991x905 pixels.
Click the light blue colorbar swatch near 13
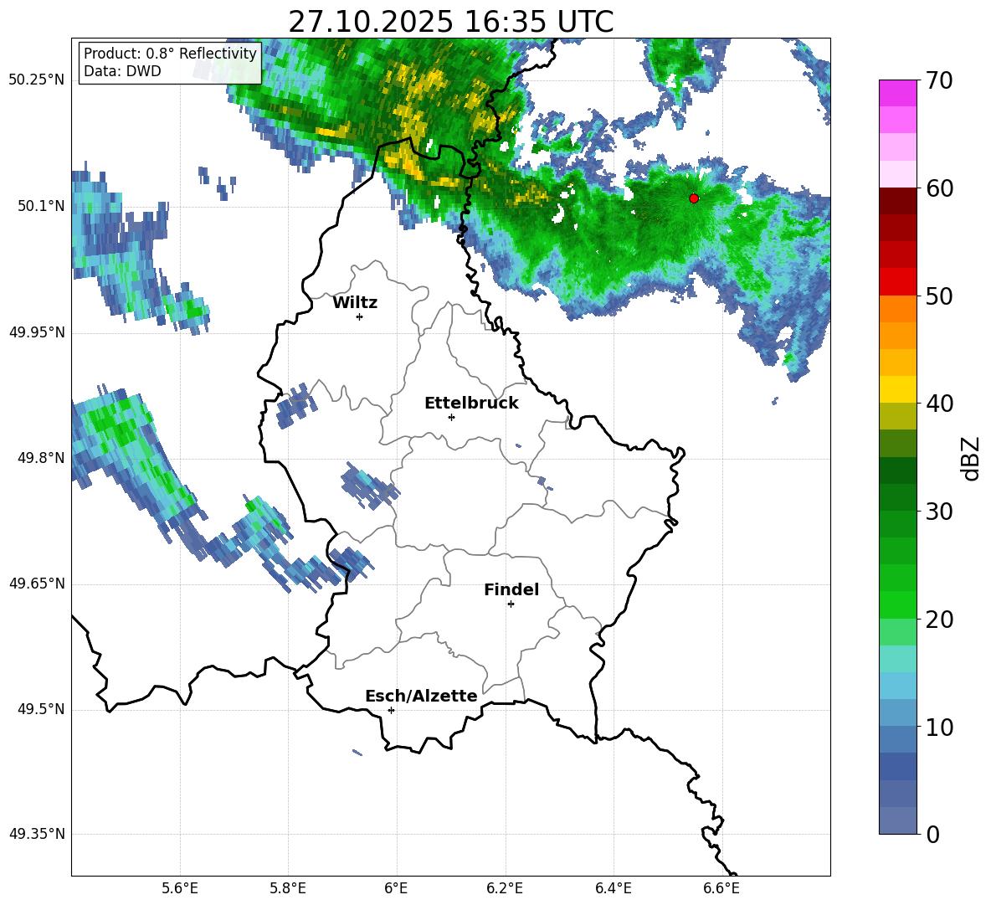click(897, 686)
